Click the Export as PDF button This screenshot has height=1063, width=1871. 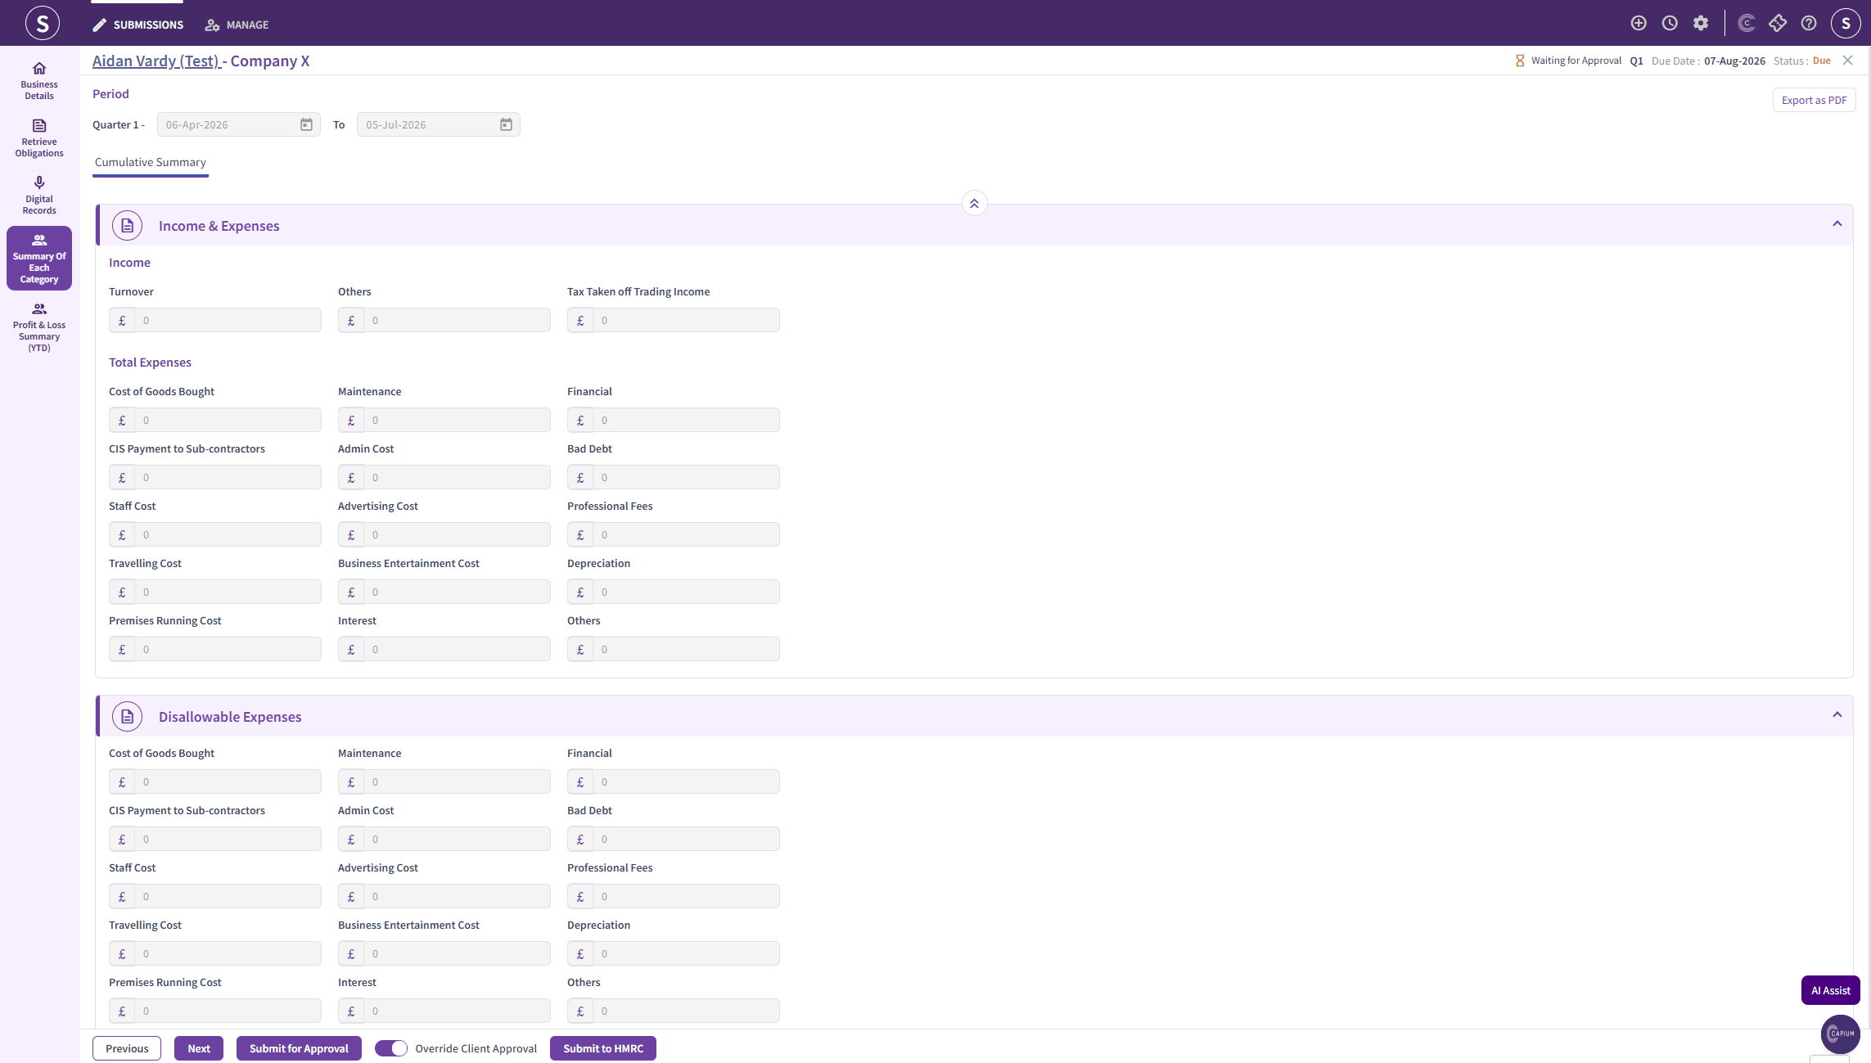pyautogui.click(x=1814, y=100)
